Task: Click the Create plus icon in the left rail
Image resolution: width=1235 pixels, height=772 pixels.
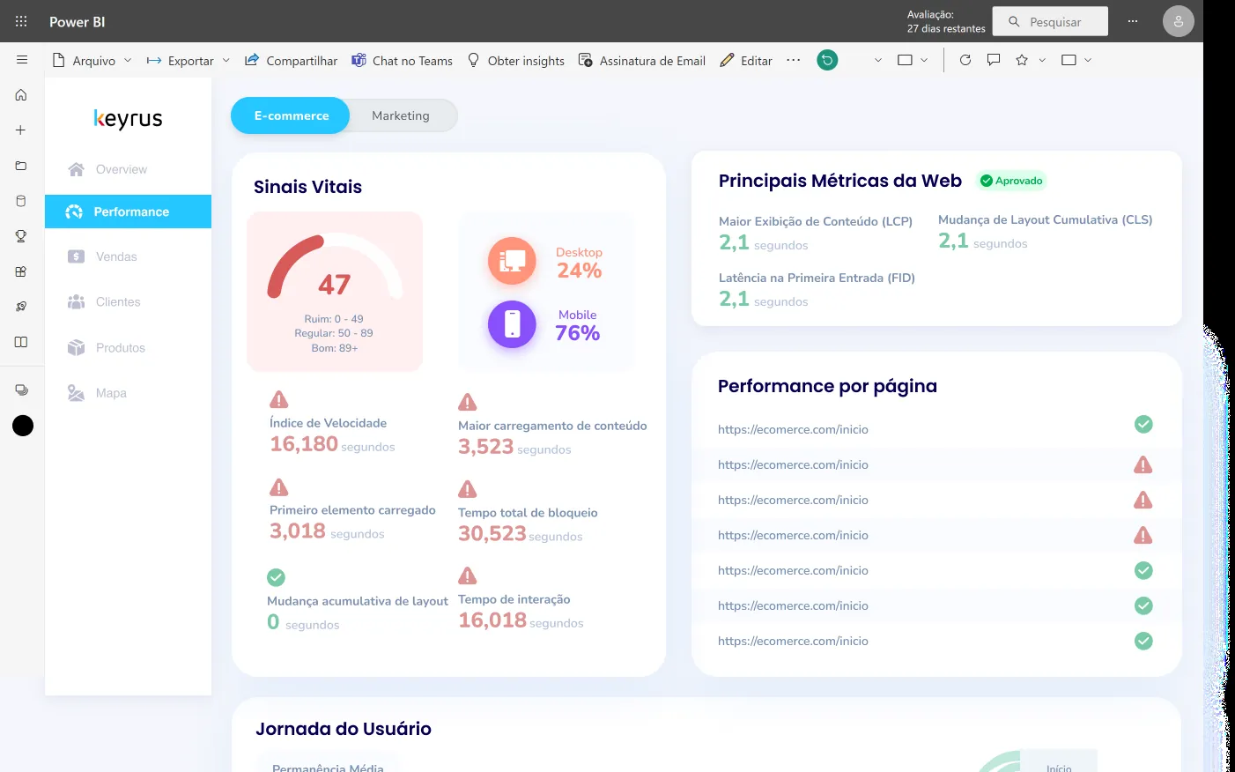Action: point(21,130)
